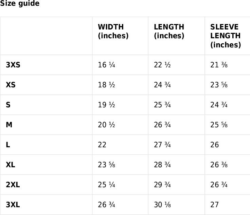This screenshot has width=250, height=215.
Task: Click the 24 ¾ length cell for XS
Action: (x=162, y=85)
